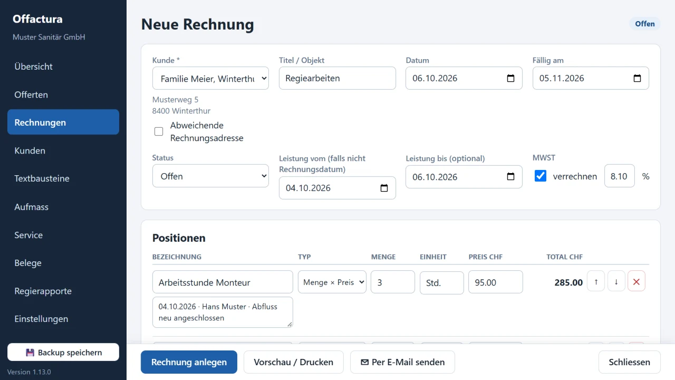Image resolution: width=675 pixels, height=380 pixels.
Task: Select Rechnungen in sidebar
Action: coord(63,122)
